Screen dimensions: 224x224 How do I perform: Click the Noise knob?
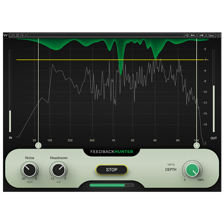[28, 170]
